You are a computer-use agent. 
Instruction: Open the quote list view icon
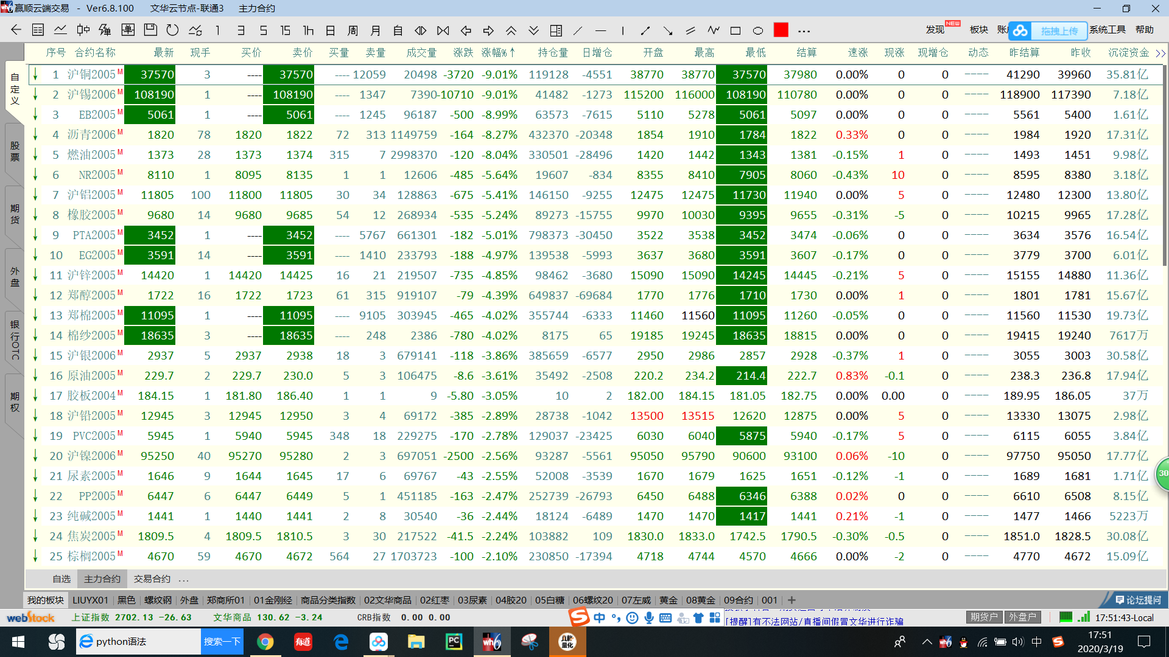click(38, 30)
